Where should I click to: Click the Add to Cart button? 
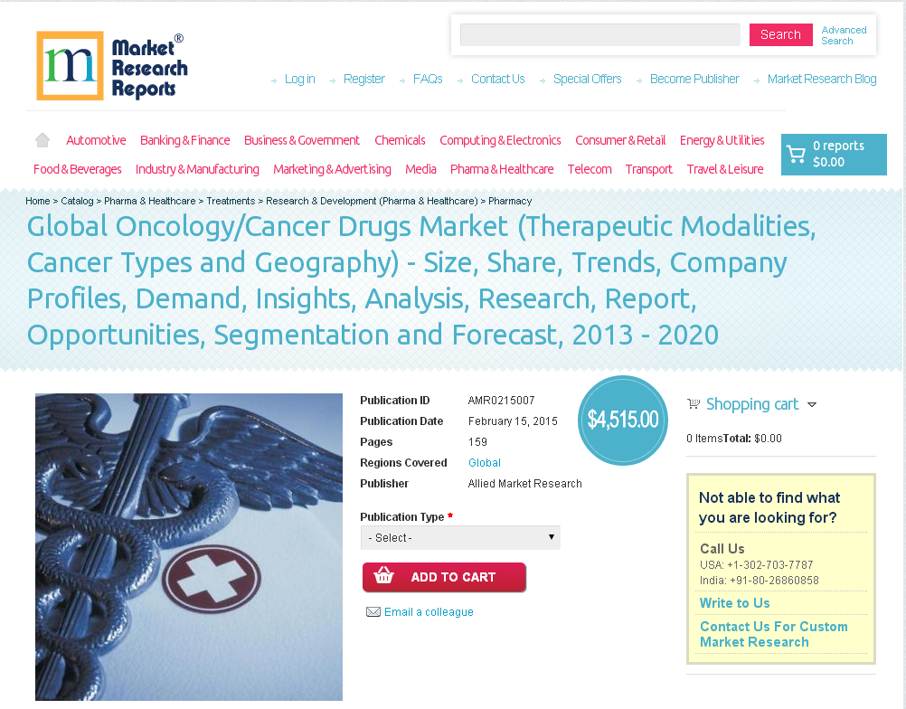444,577
